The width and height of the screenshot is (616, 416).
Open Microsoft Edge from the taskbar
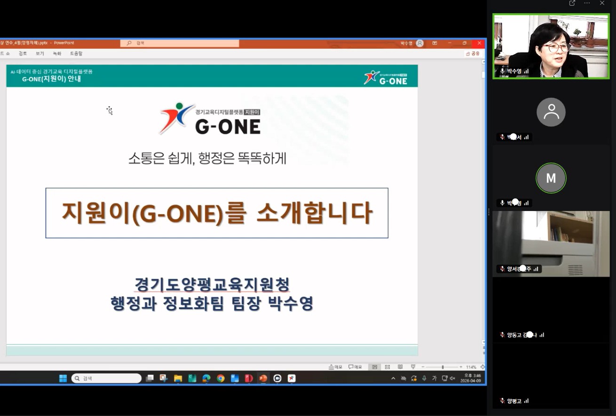pyautogui.click(x=206, y=378)
